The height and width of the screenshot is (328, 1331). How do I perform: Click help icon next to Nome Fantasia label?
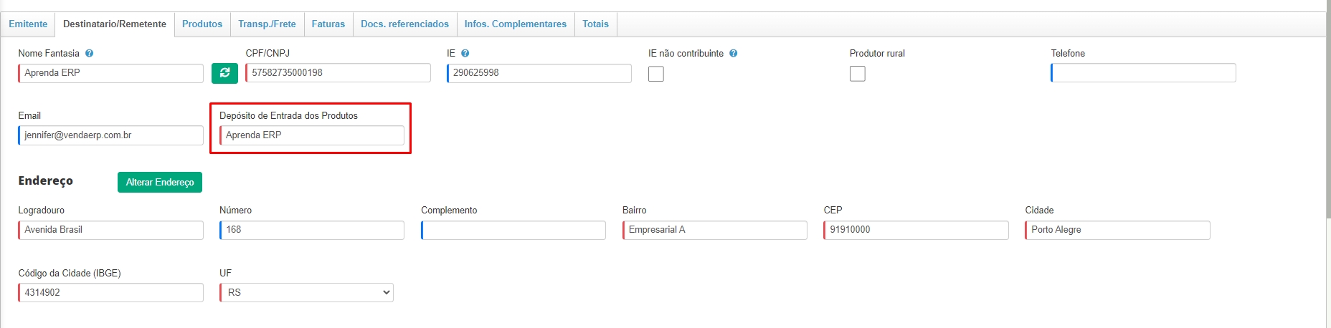coord(89,54)
